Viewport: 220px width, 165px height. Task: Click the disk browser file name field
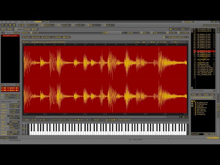point(197,134)
